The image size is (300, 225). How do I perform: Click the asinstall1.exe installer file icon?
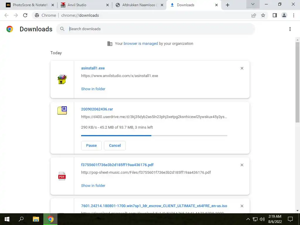62,79
